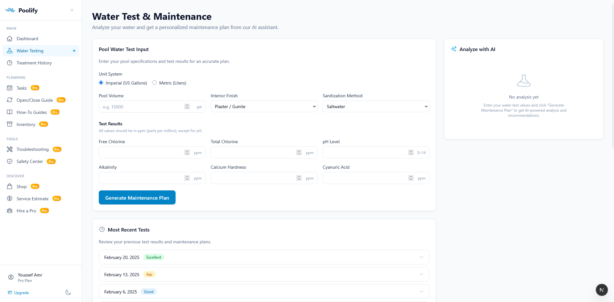Viewport: 614px width, 302px height.
Task: Open the Shop bag icon
Action: pyautogui.click(x=10, y=186)
